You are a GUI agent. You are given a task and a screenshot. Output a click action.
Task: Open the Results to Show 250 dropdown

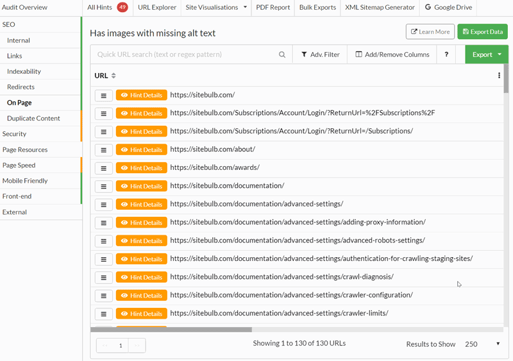point(482,344)
